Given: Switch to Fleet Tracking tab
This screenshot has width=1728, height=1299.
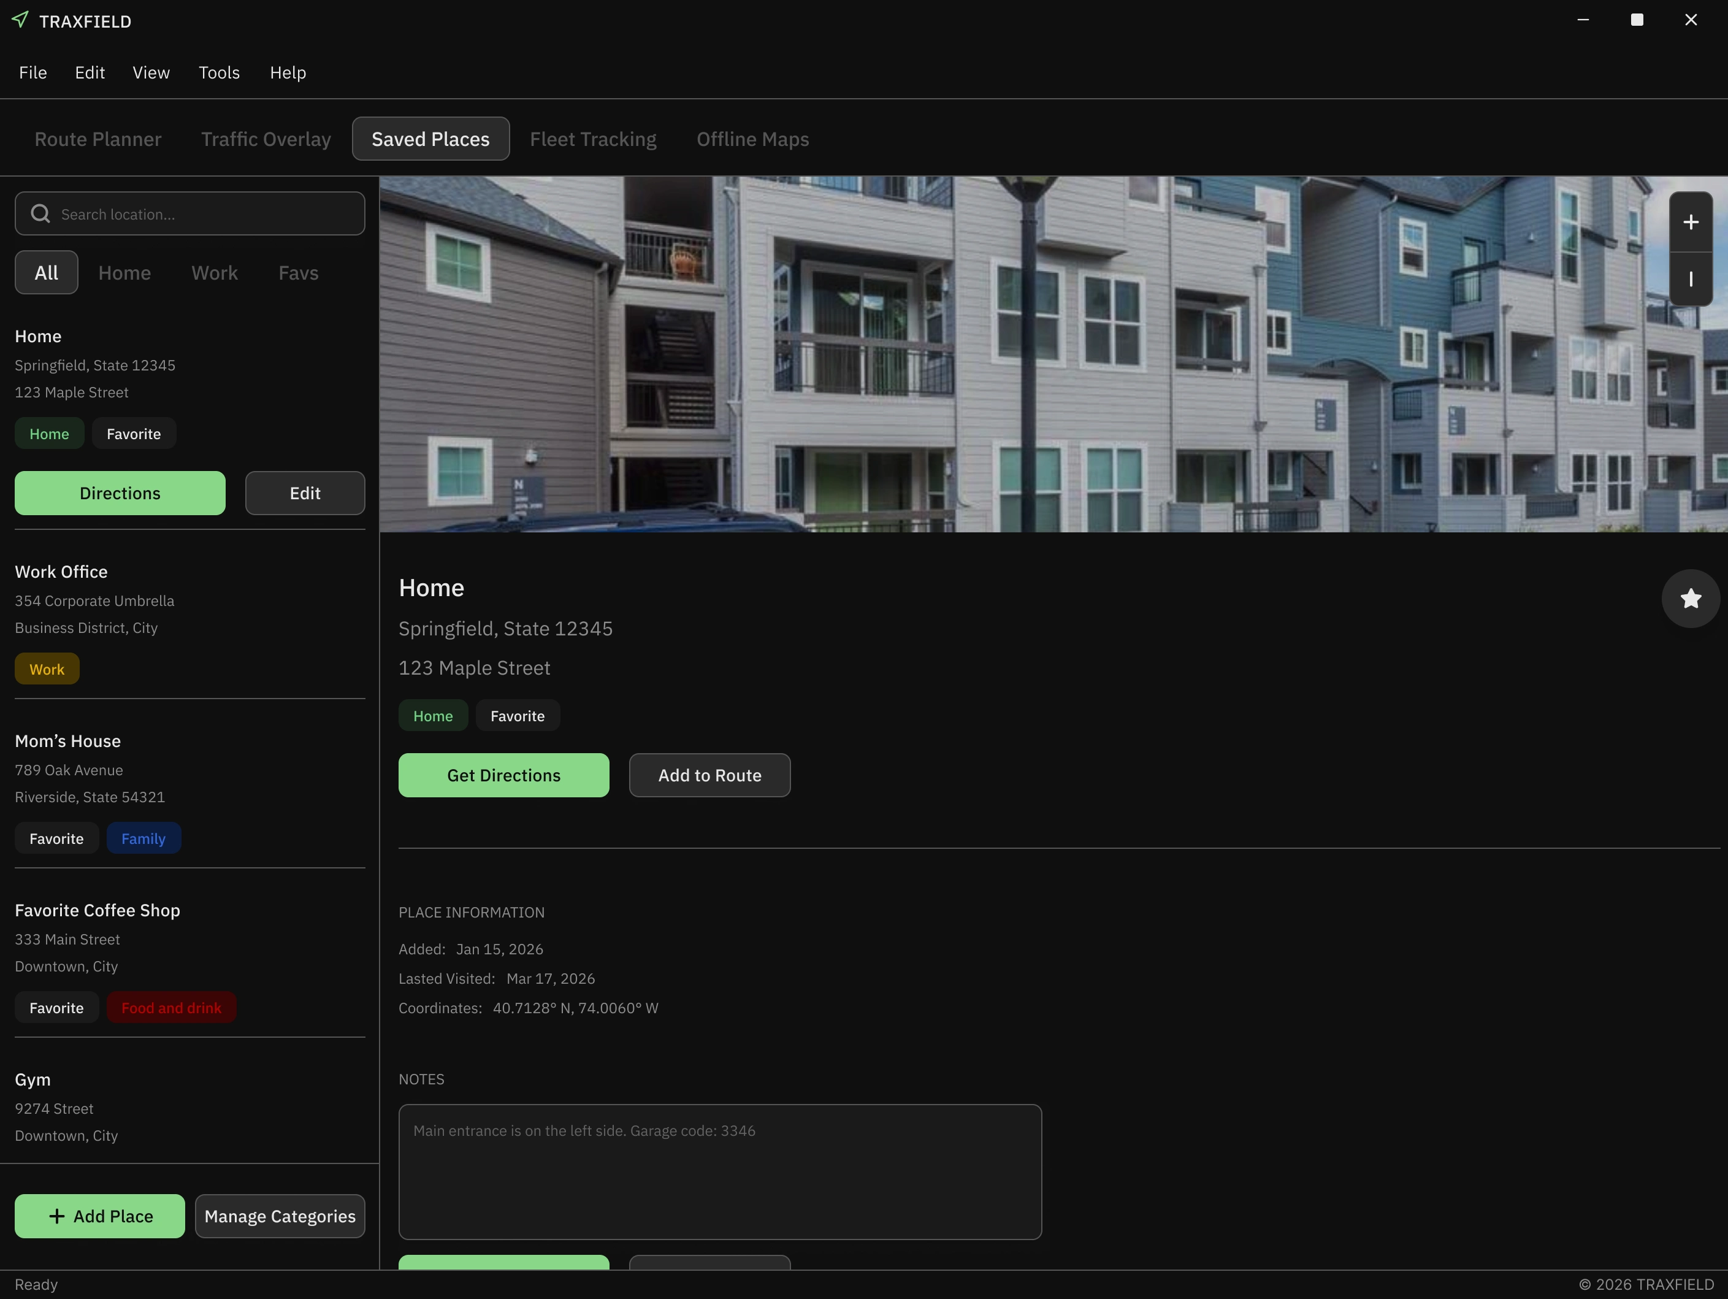Looking at the screenshot, I should coord(593,139).
